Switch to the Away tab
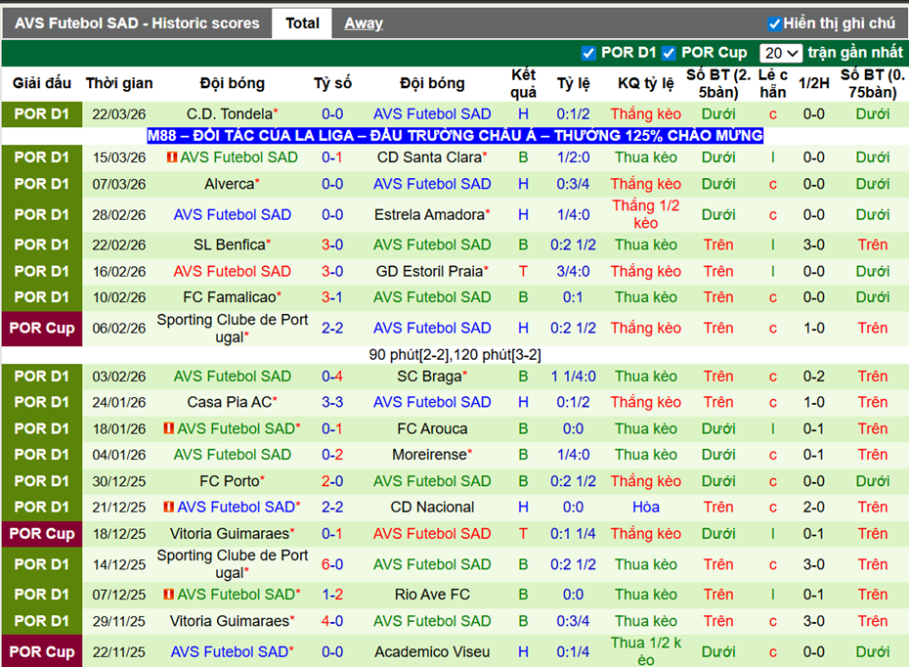 point(364,23)
